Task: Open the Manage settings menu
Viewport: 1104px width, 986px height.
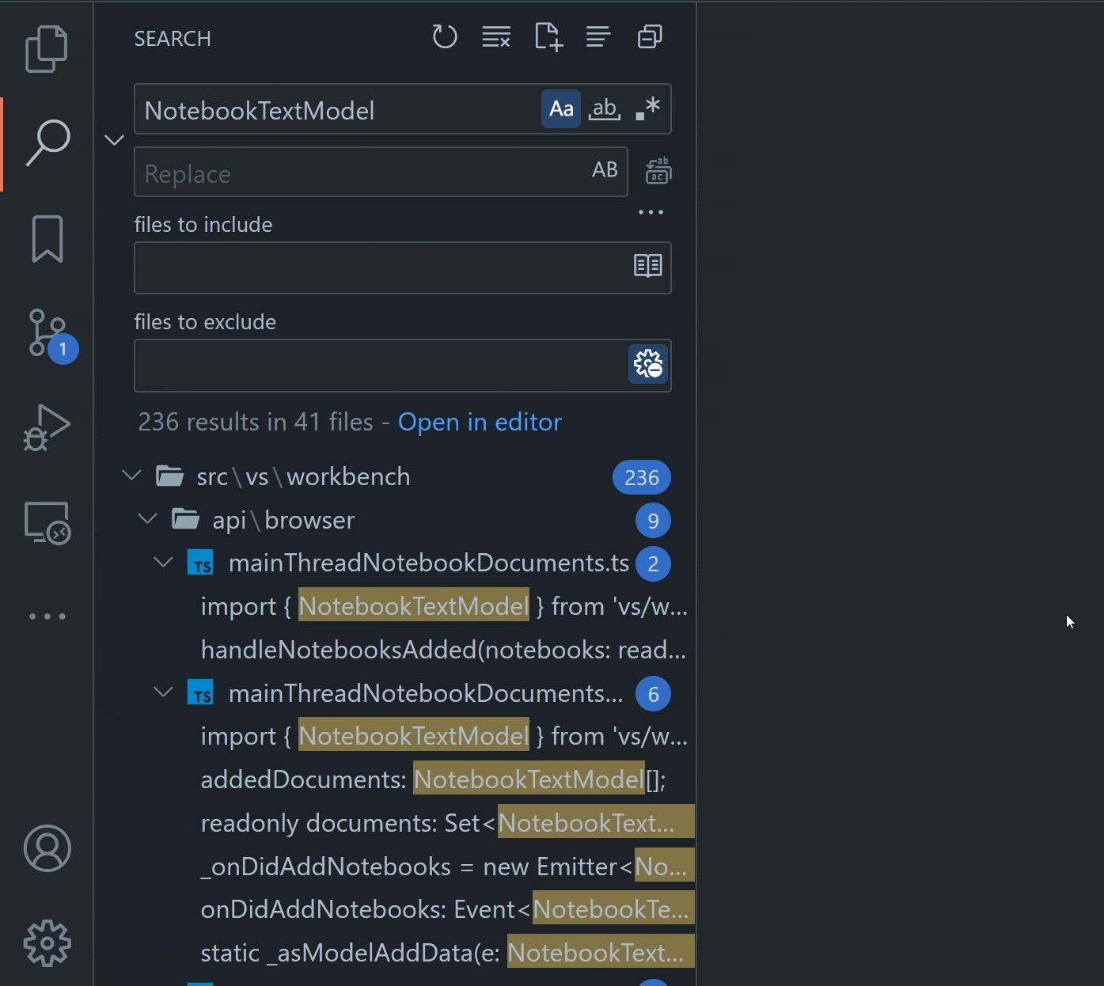Action: [47, 942]
